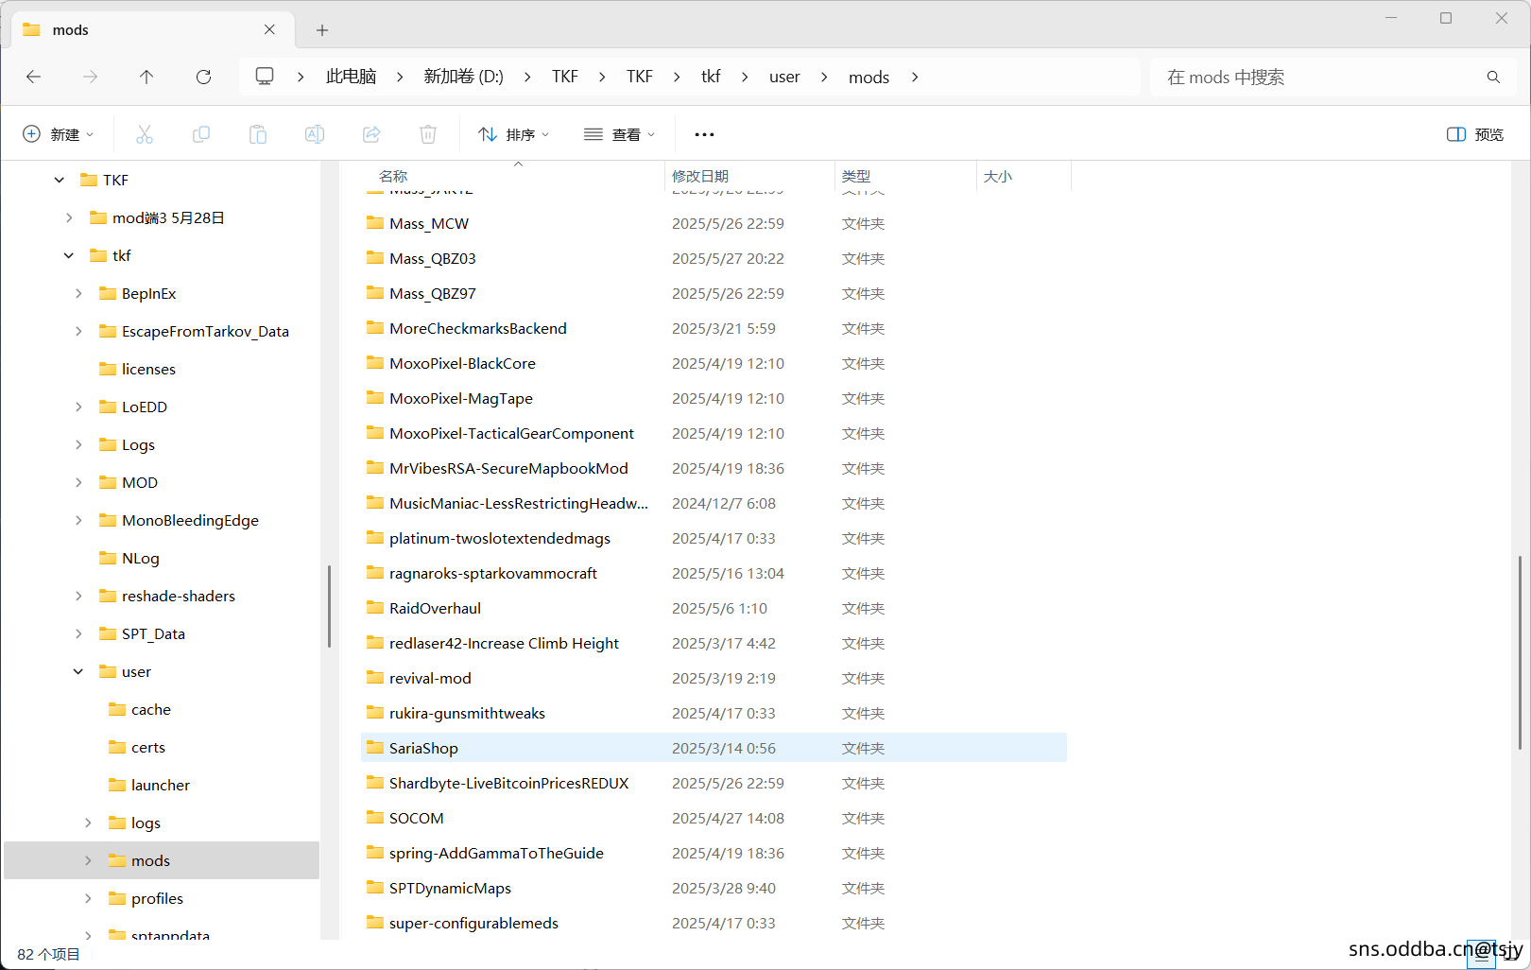Sort by the 大小 column header

pos(998,176)
